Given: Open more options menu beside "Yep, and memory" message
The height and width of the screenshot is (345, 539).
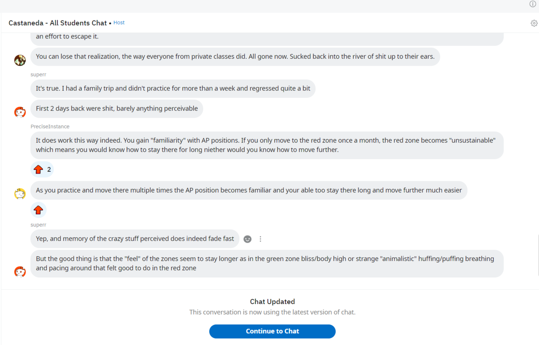Looking at the screenshot, I should point(260,239).
